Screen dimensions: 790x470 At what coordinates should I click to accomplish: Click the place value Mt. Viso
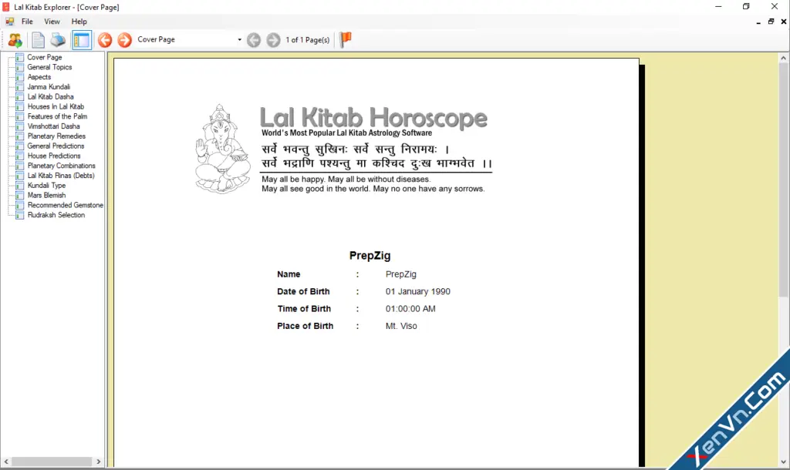coord(401,326)
